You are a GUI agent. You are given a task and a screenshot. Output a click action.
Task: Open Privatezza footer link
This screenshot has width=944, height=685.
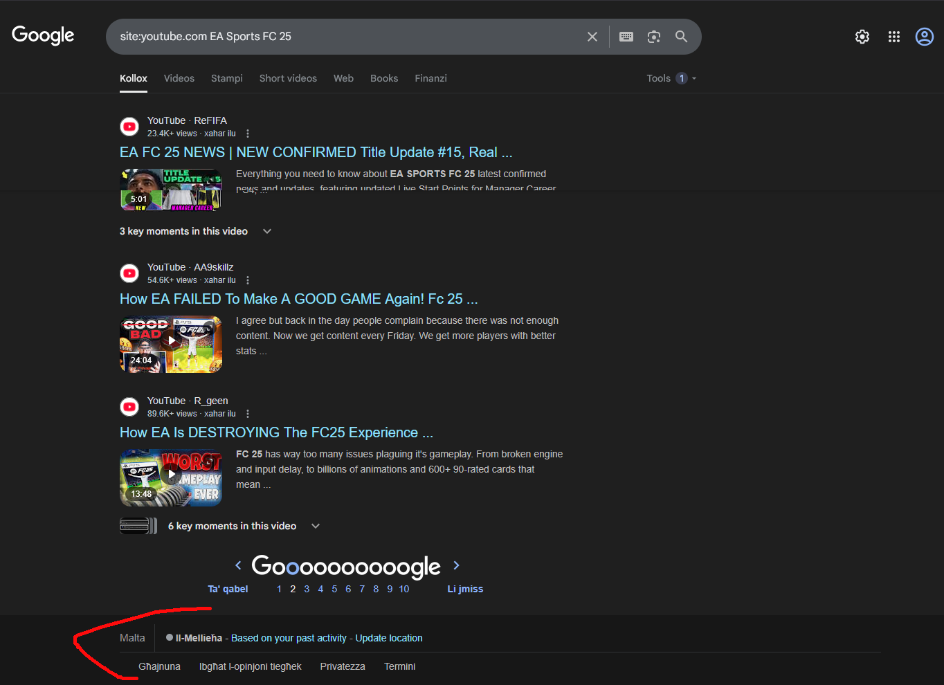coord(343,666)
